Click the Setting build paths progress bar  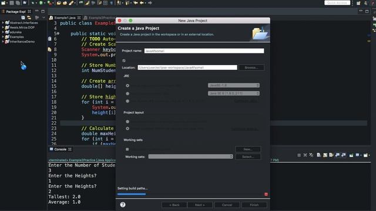point(132,194)
